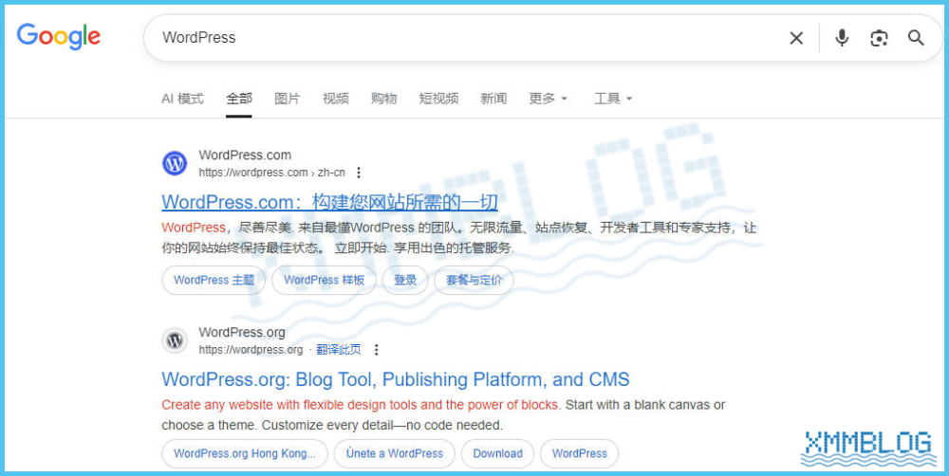The height and width of the screenshot is (476, 949).
Task: Click the Download sitelink chip
Action: [x=497, y=453]
